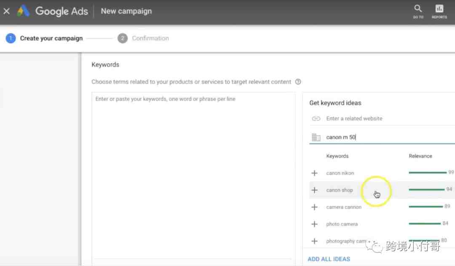Click the 'Get keyword ideas' heading
The width and height of the screenshot is (455, 266).
click(335, 103)
